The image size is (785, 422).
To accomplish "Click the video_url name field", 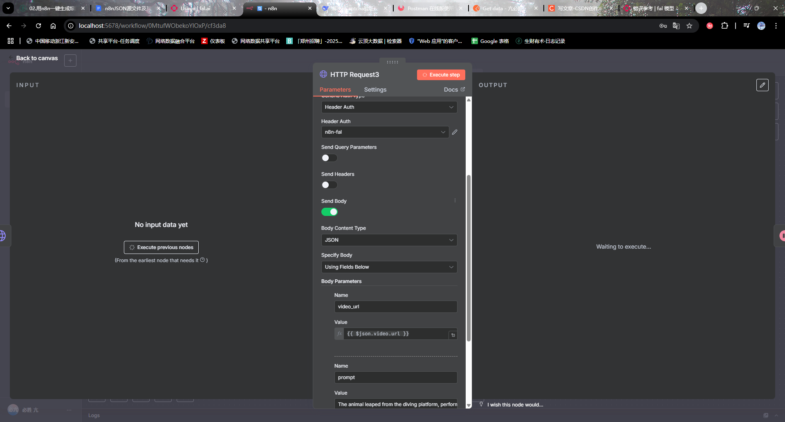I will [395, 307].
